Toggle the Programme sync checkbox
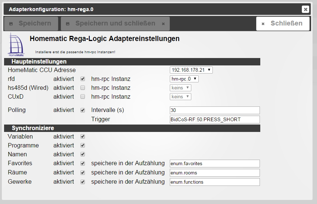Image resolution: width=317 pixels, height=204 pixels. pyautogui.click(x=82, y=145)
